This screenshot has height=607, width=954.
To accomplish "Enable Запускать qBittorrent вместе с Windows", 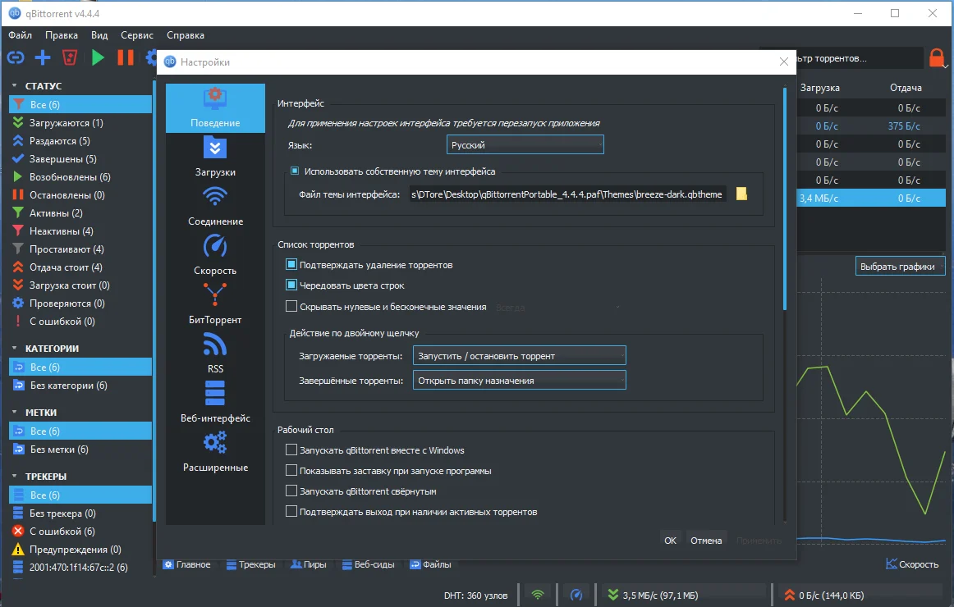I will pos(291,450).
